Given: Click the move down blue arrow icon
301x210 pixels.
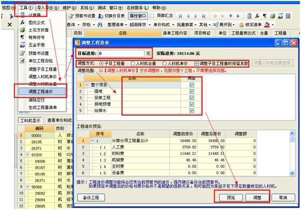Looking at the screenshot, I should click(x=238, y=16).
